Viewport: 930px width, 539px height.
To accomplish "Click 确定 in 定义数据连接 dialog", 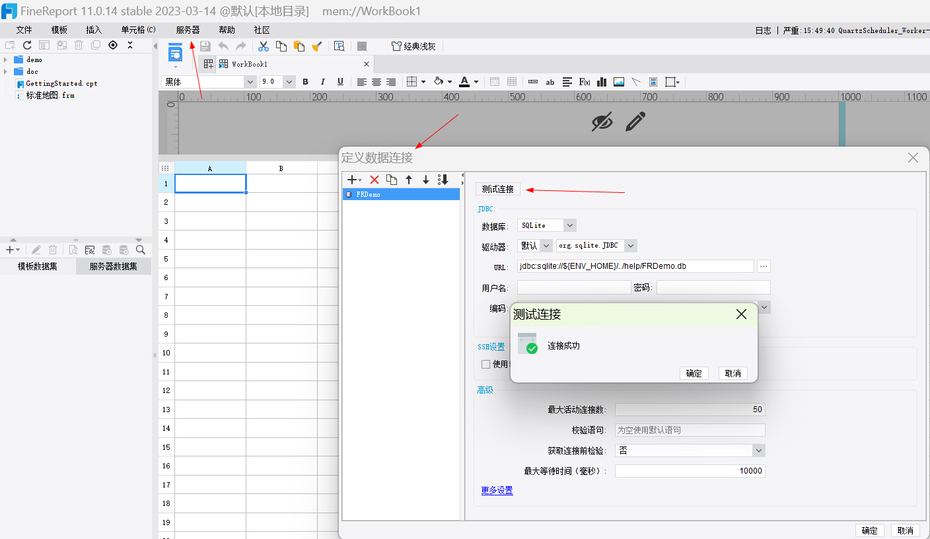I will pos(870,530).
